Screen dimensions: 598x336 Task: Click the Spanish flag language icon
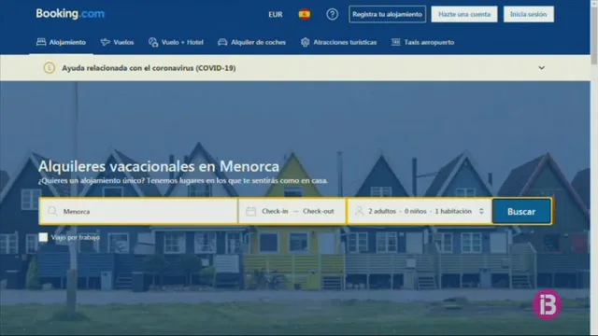305,15
